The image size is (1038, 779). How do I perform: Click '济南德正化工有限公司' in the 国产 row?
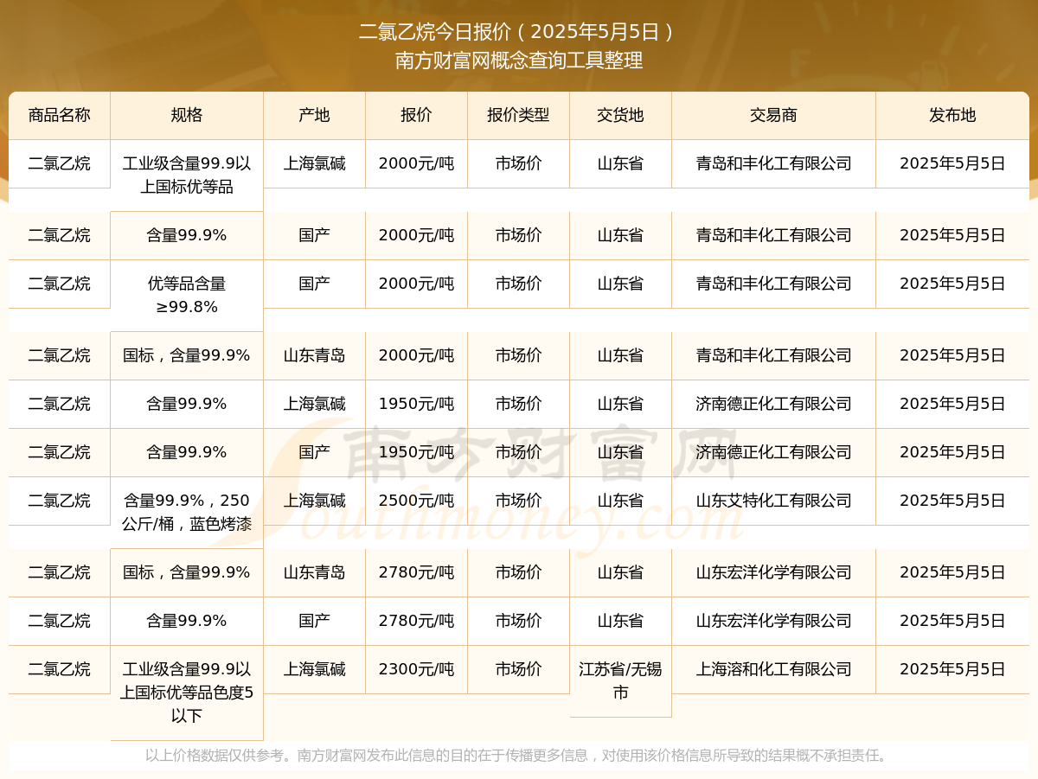coord(773,452)
